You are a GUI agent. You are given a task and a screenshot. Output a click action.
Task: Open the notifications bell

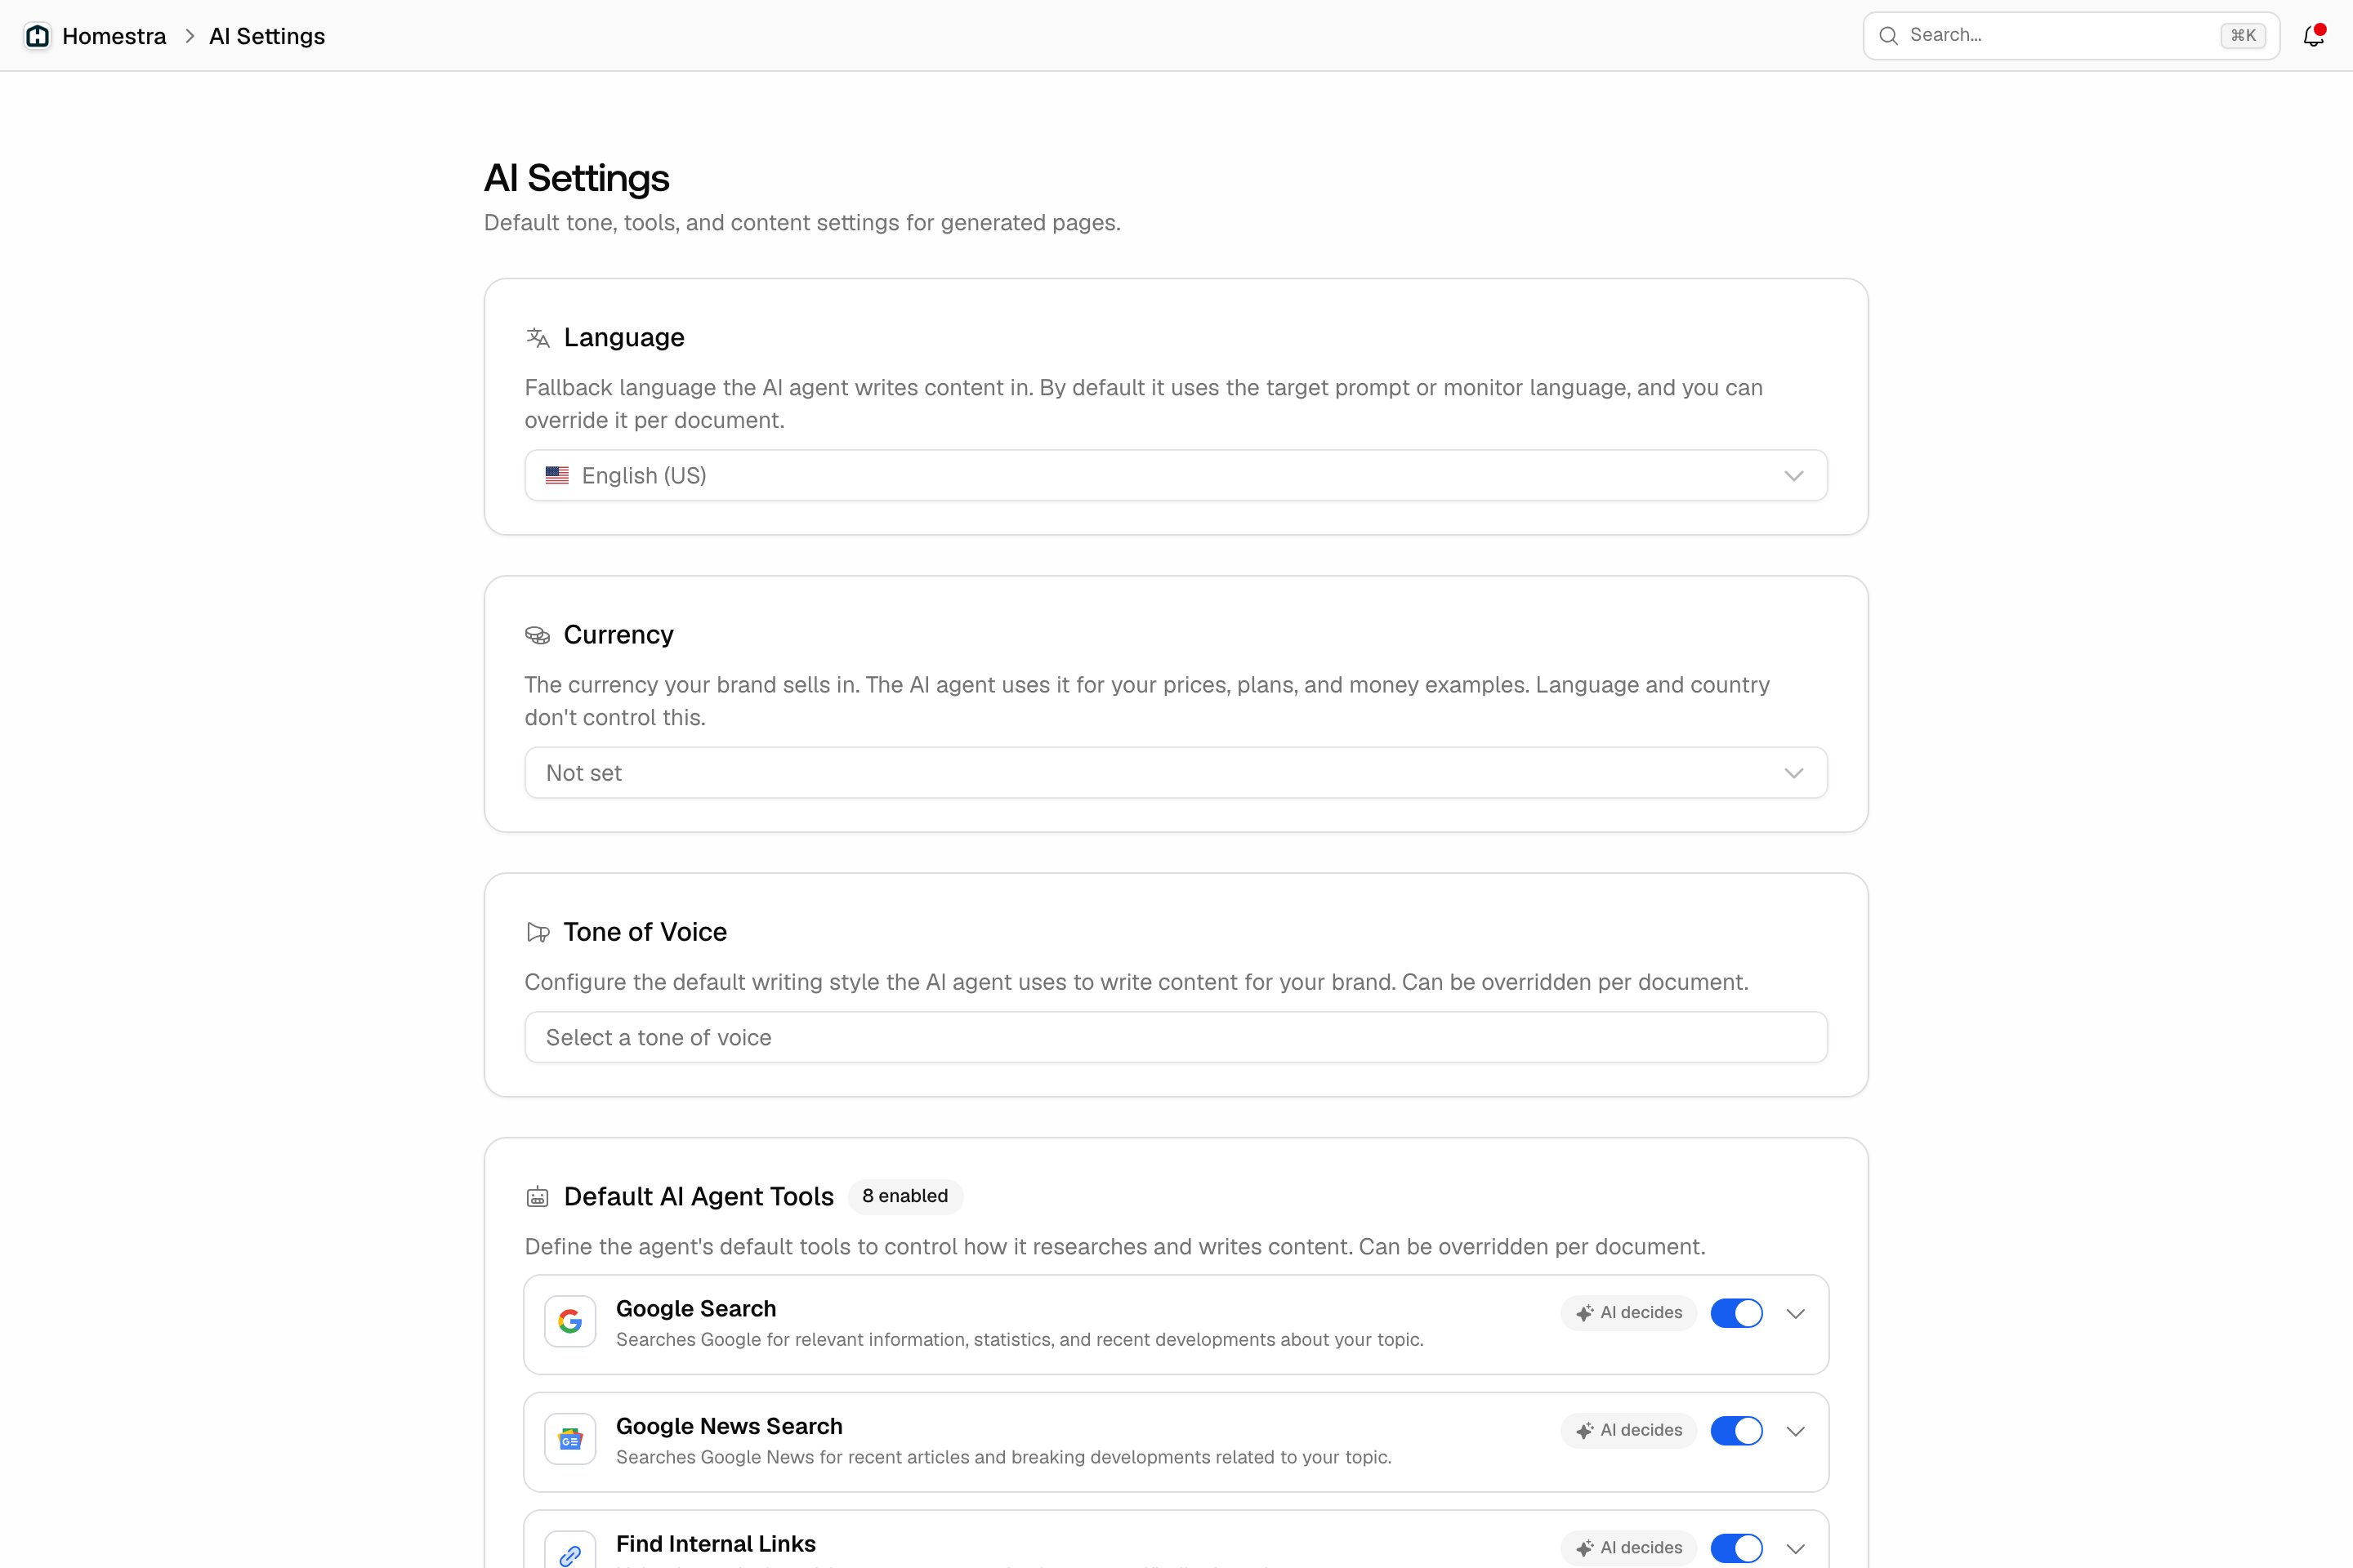coord(2313,36)
